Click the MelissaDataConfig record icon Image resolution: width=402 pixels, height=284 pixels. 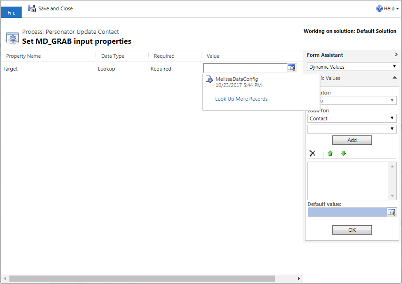pos(209,80)
